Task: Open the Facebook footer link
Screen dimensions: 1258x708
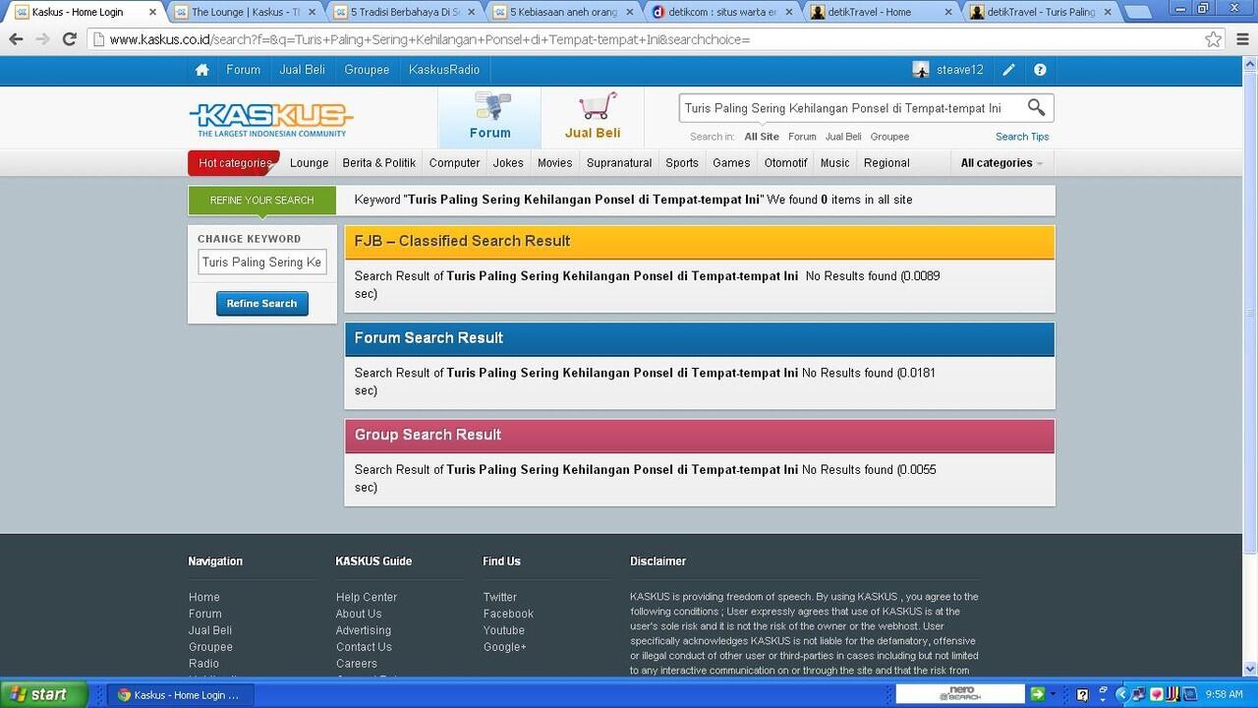Action: click(508, 614)
